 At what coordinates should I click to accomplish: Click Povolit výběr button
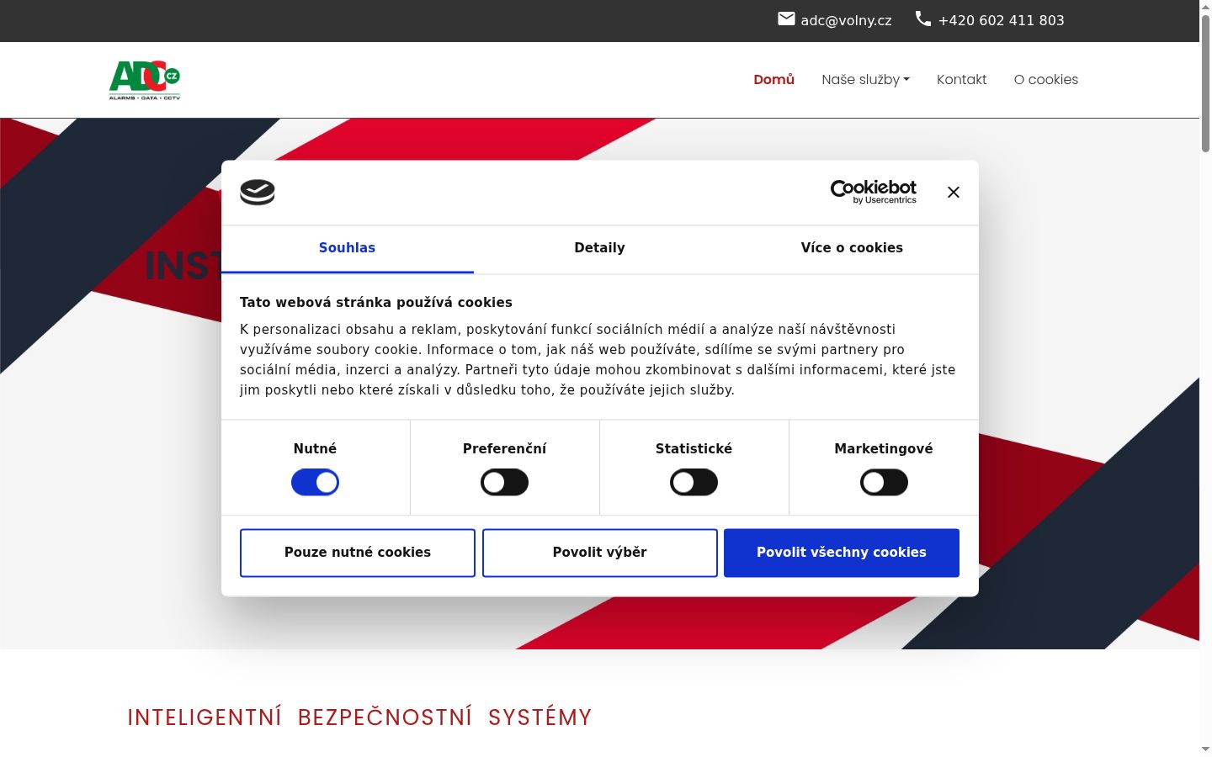(600, 553)
